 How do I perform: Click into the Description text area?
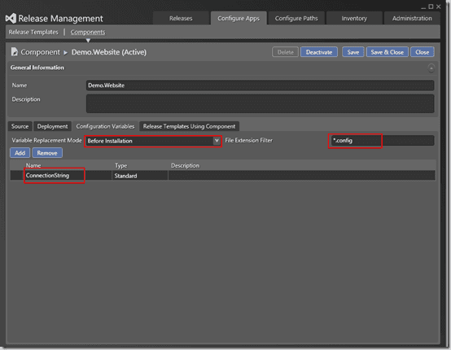click(260, 103)
